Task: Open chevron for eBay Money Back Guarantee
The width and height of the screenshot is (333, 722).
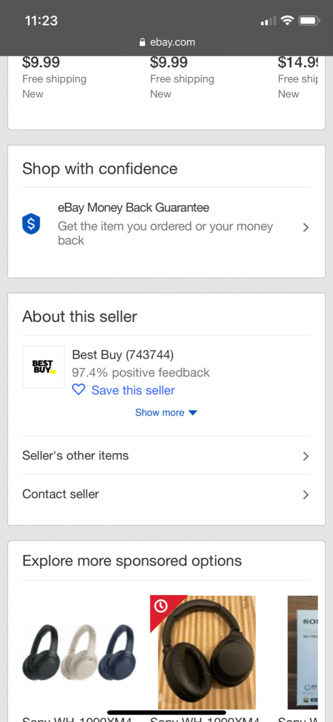Action: pos(305,227)
